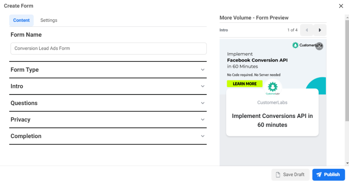This screenshot has width=349, height=182.
Task: Click the Intro section heading in form list
Action: 17,86
